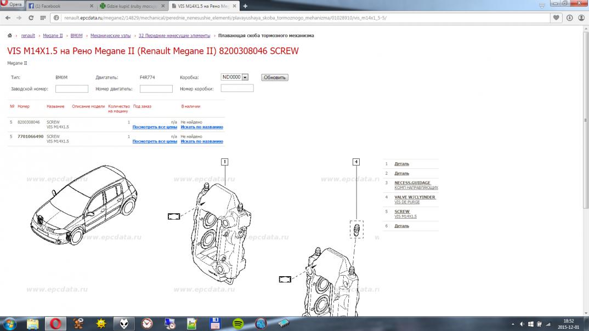The image size is (589, 331).
Task: Open the Speed Dial grid
Action: click(x=43, y=18)
